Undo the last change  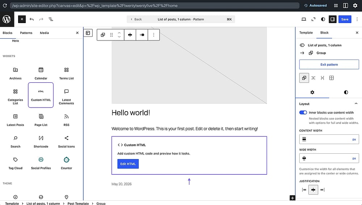31,19
